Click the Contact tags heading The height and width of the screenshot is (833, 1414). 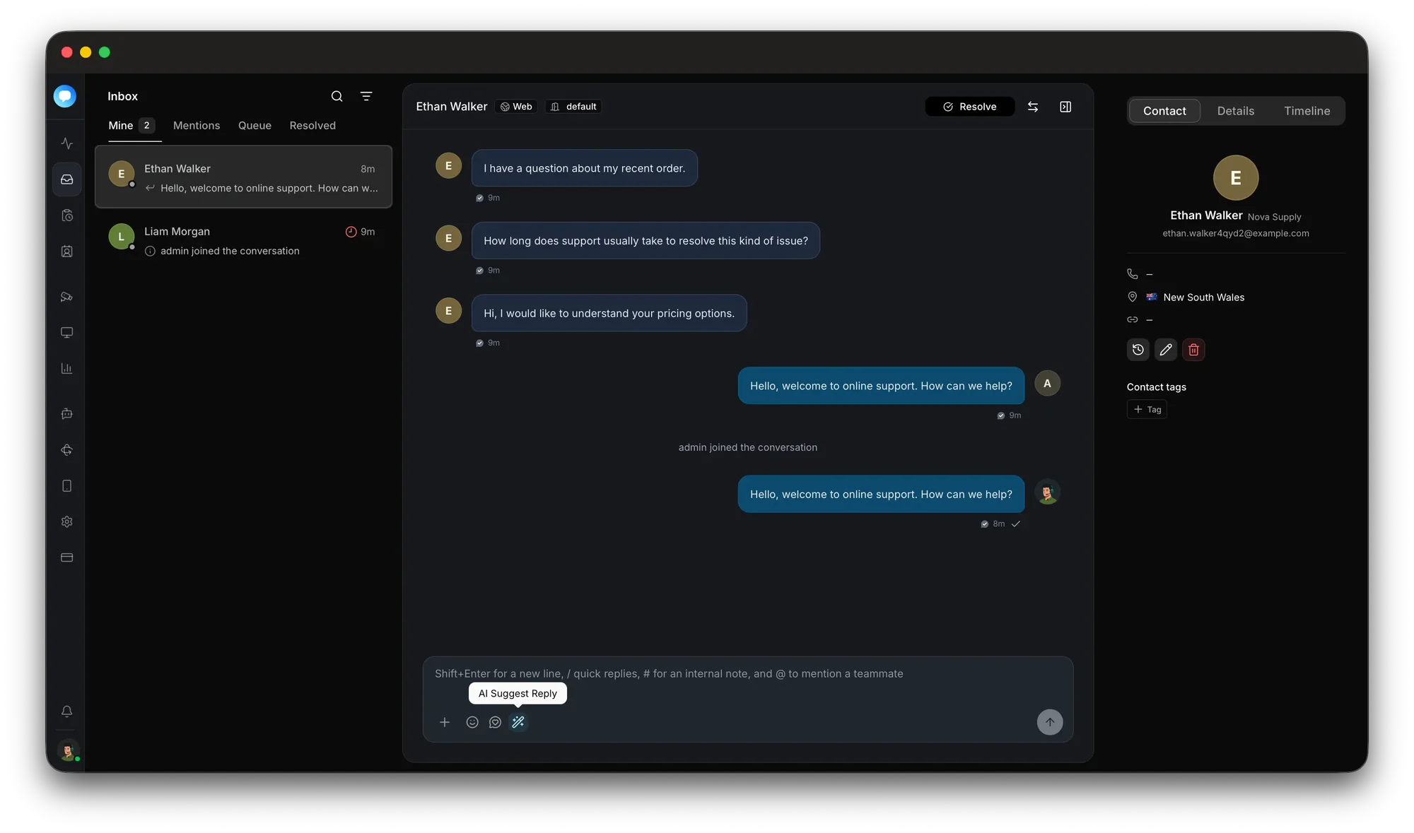[1156, 387]
